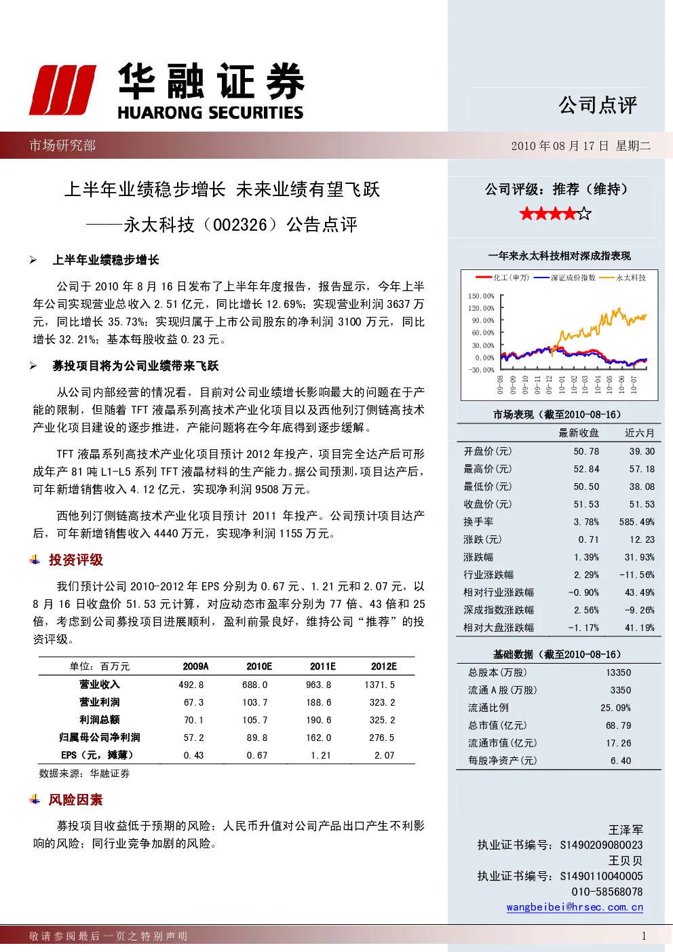
Task: Click the 最新收盘 column header
Action: tap(579, 433)
